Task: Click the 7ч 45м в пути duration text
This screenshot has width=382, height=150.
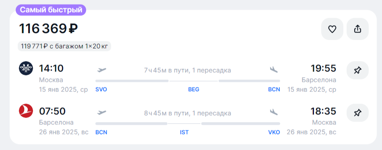Action: point(166,71)
